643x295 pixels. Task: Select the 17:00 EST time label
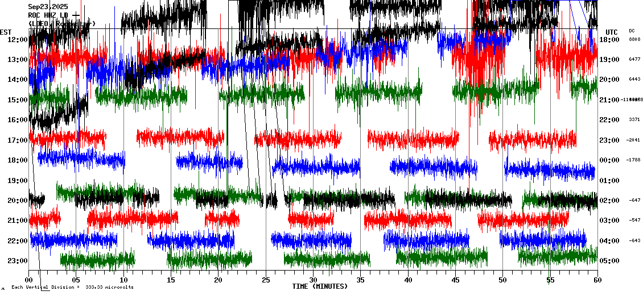click(x=17, y=140)
